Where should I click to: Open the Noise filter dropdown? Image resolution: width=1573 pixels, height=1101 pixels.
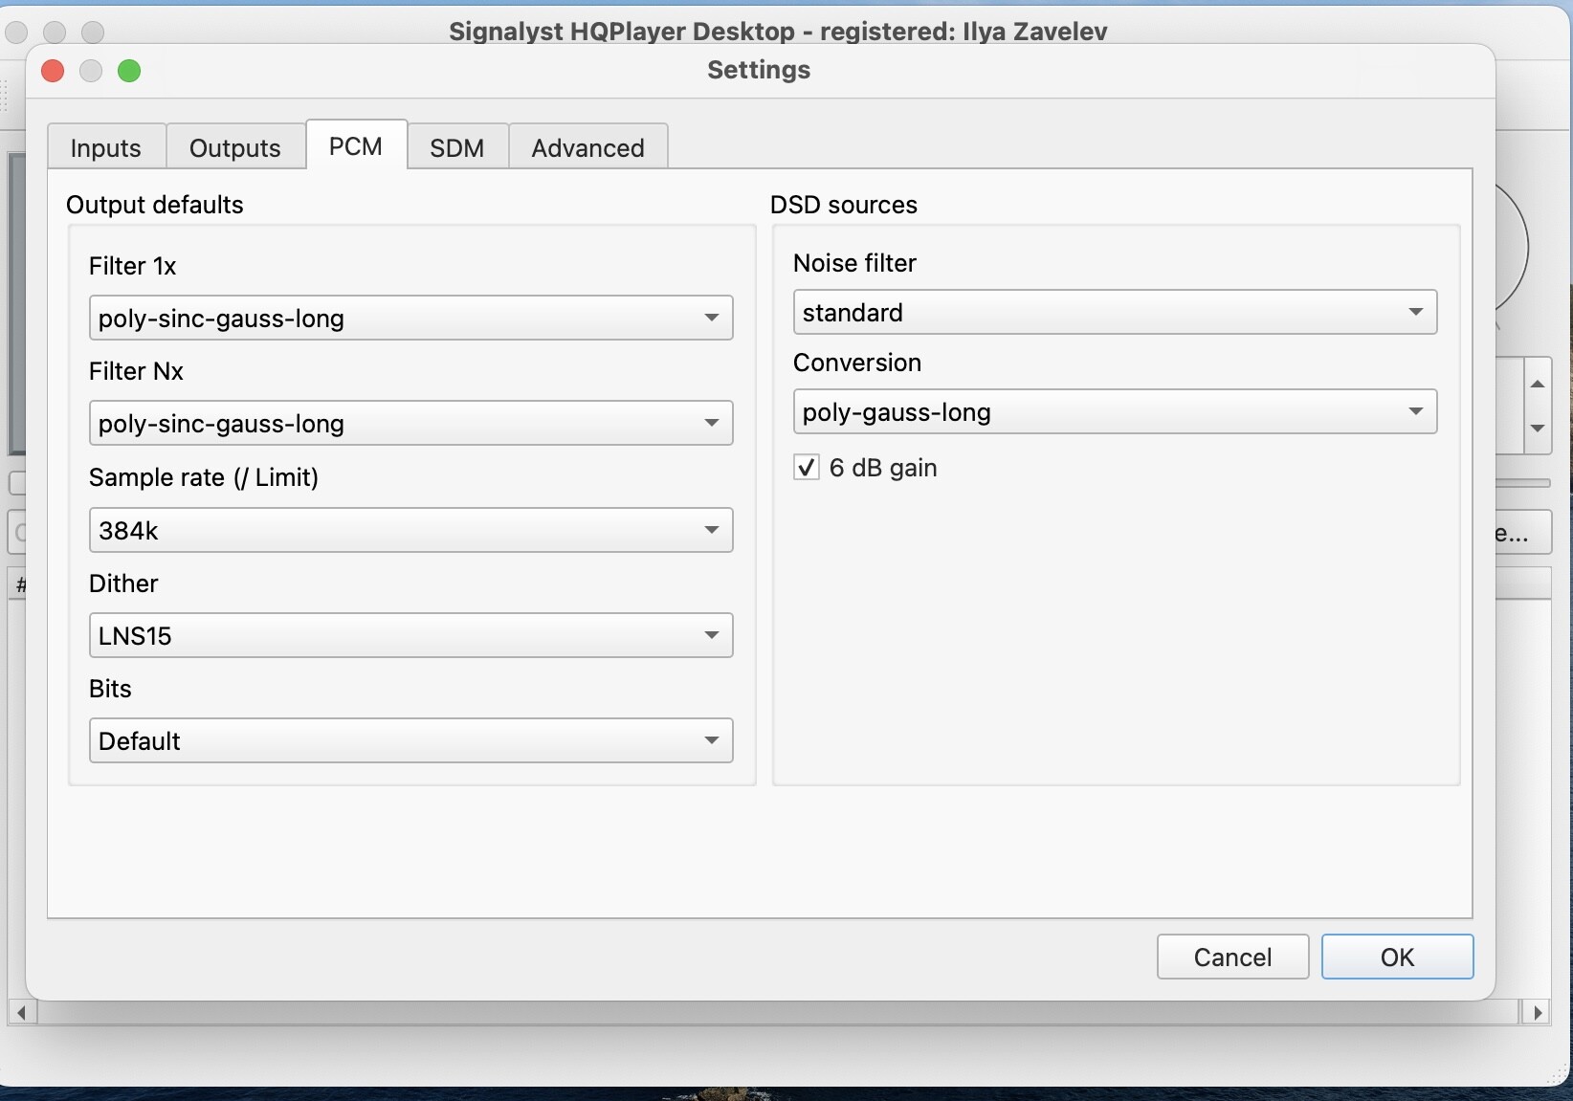[1116, 312]
